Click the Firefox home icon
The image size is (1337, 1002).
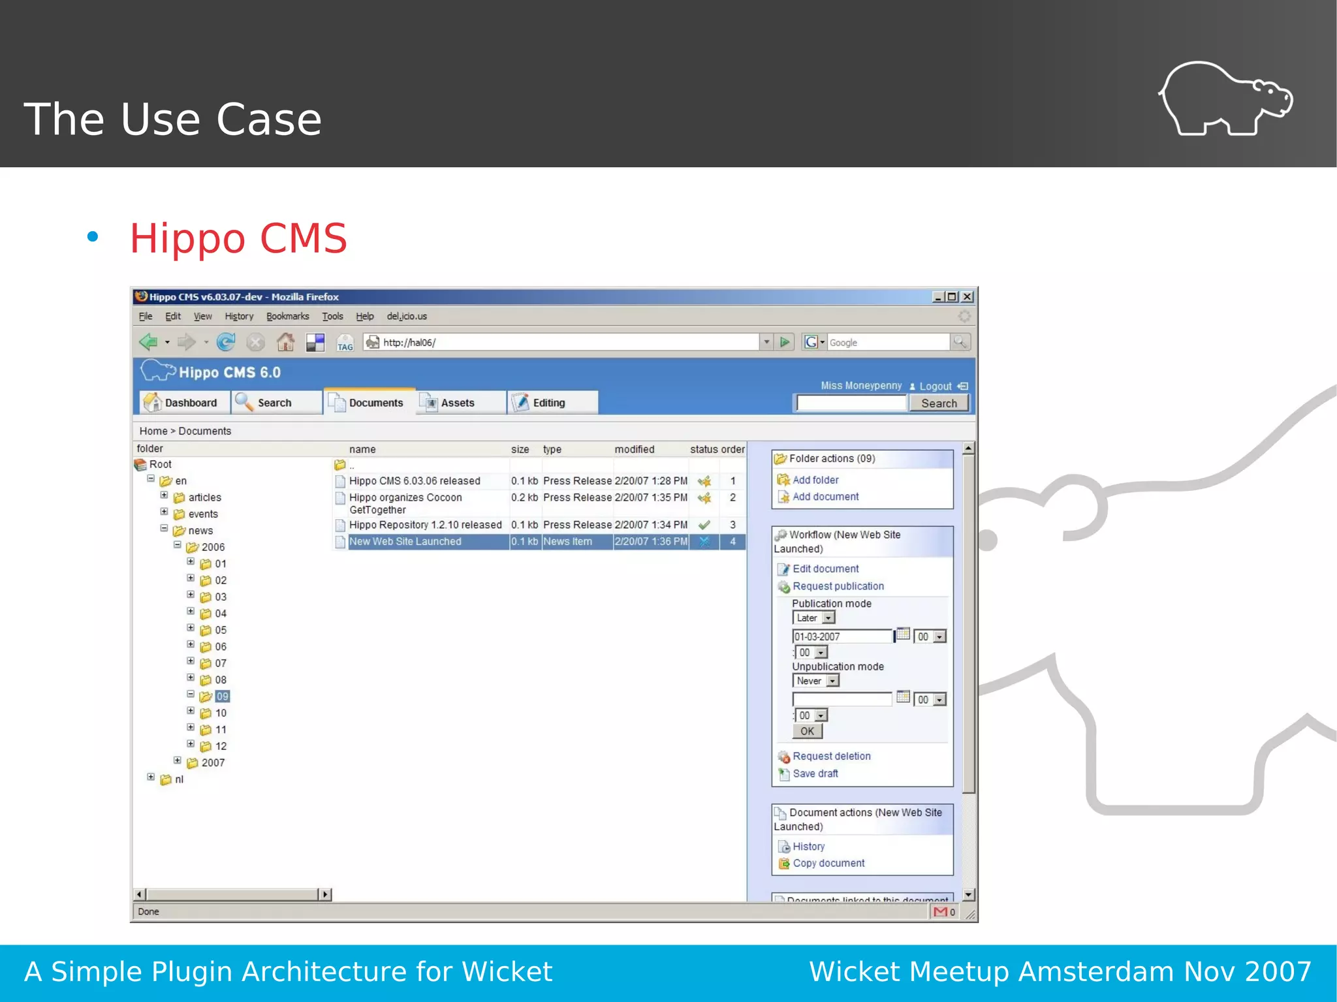tap(285, 341)
